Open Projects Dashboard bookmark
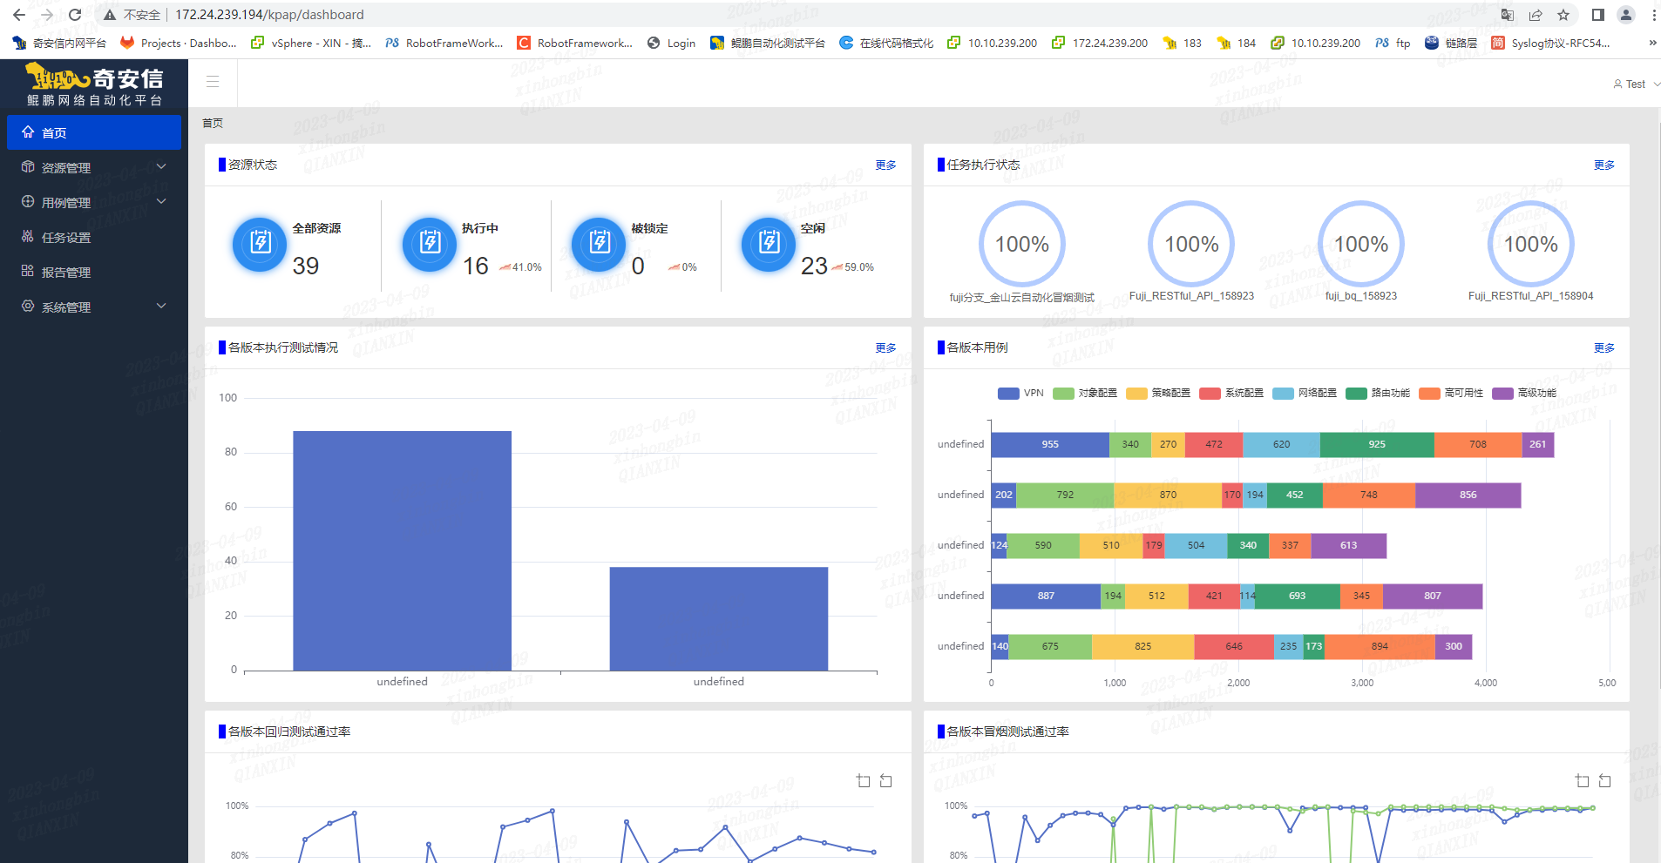This screenshot has height=863, width=1661. pyautogui.click(x=178, y=43)
